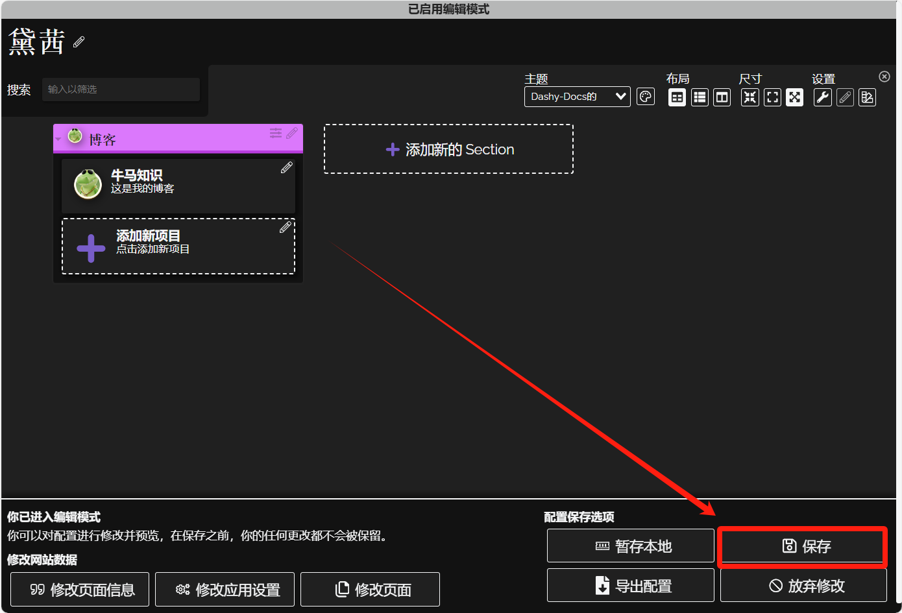Viewport: 902px width, 613px height.
Task: Open the 修改应用设置 option
Action: pos(225,590)
